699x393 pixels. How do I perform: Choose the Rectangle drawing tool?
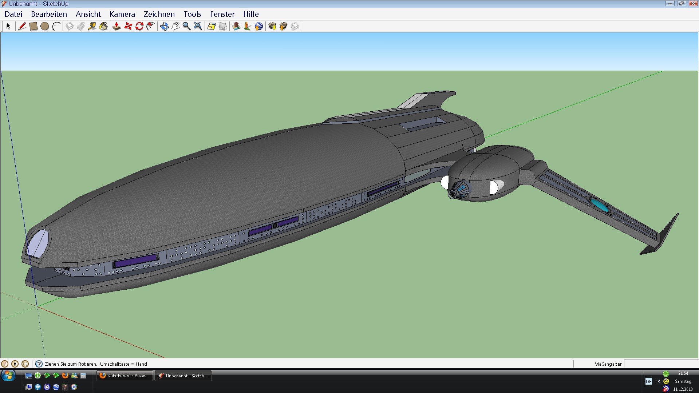point(33,26)
